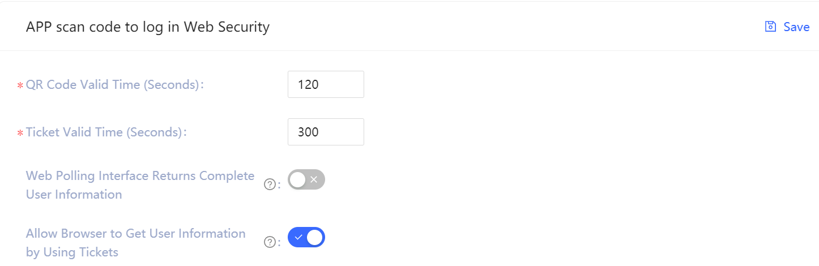Click the 300 value in Ticket Valid Time
The image size is (819, 266).
(309, 132)
